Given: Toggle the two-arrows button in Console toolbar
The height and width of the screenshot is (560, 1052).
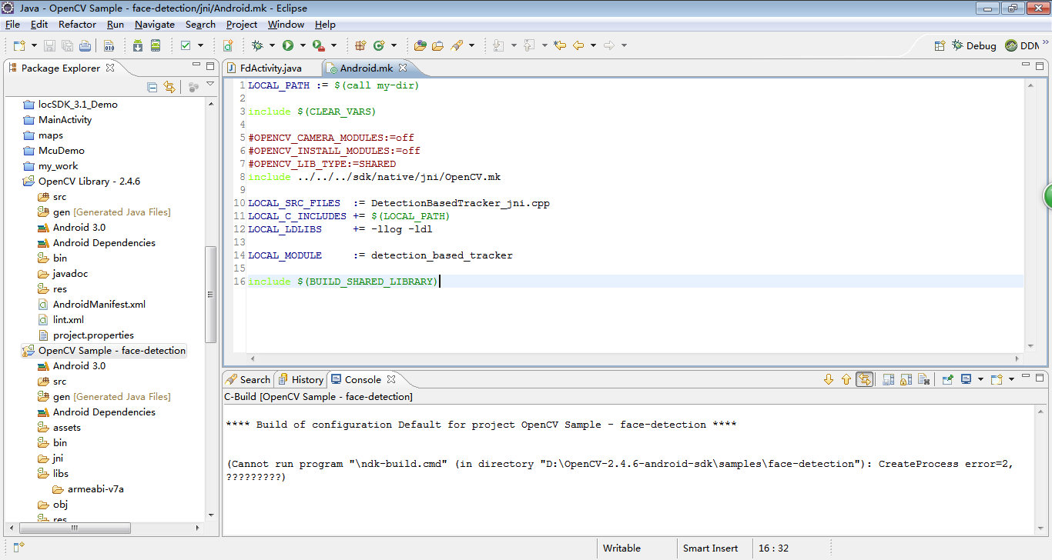Looking at the screenshot, I should coord(864,379).
